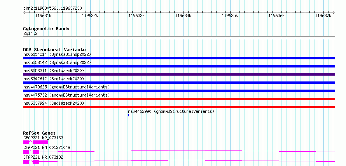Click the 119636k ruler tick label

click(x=276, y=16)
